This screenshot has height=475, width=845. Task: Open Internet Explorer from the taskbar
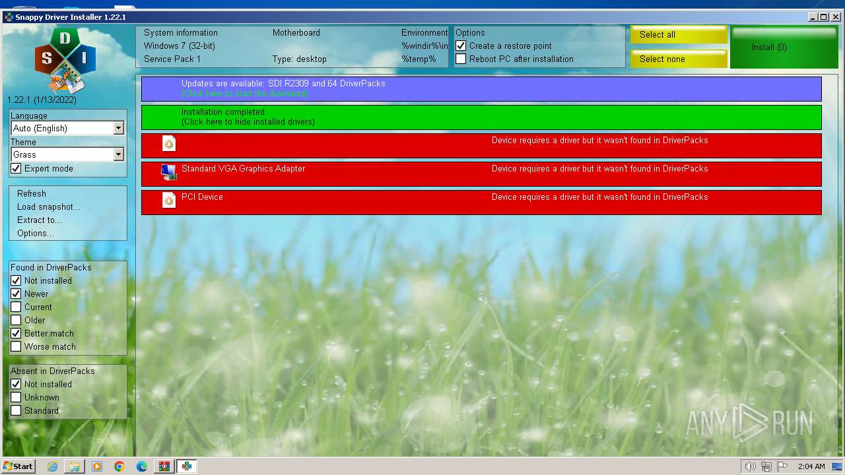click(x=52, y=466)
